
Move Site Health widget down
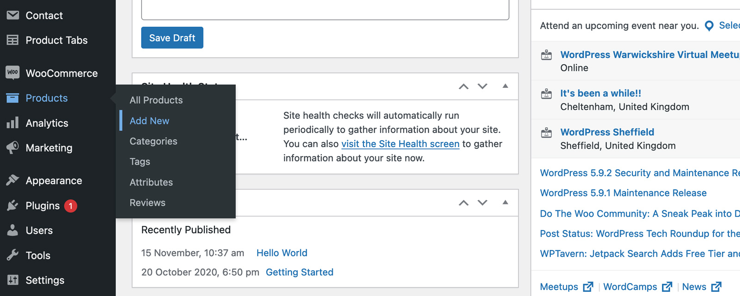coord(482,86)
